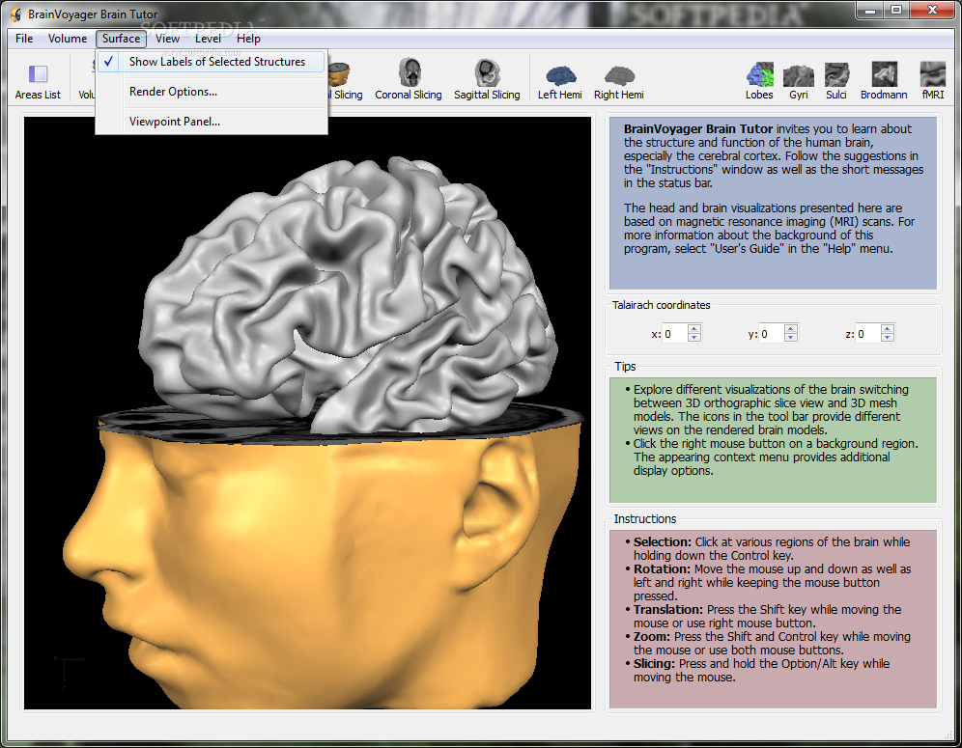Click the BrainVoyager title bar app icon
962x748 pixels.
[x=16, y=14]
